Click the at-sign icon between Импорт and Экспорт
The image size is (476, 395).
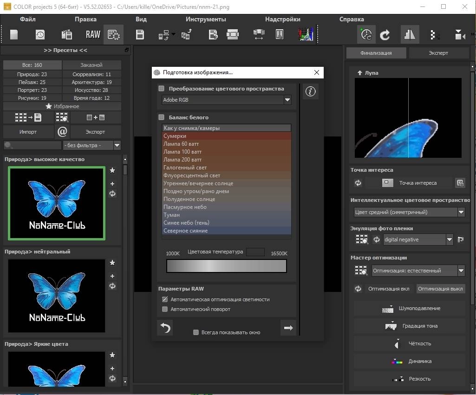pyautogui.click(x=62, y=132)
